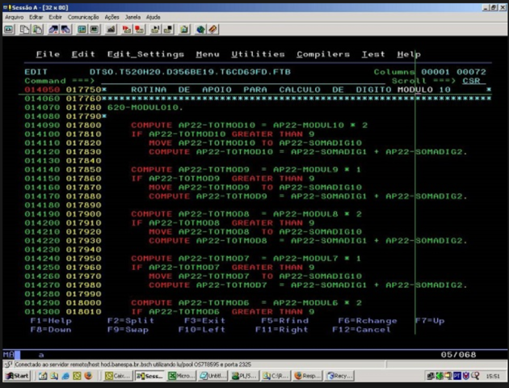The image size is (509, 388).
Task: Switch to the Resp... Firefox taskbar button
Action: pyautogui.click(x=308, y=376)
